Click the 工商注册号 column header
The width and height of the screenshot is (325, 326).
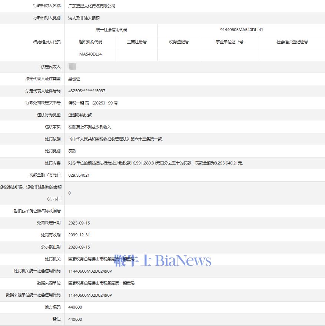[x=137, y=42]
